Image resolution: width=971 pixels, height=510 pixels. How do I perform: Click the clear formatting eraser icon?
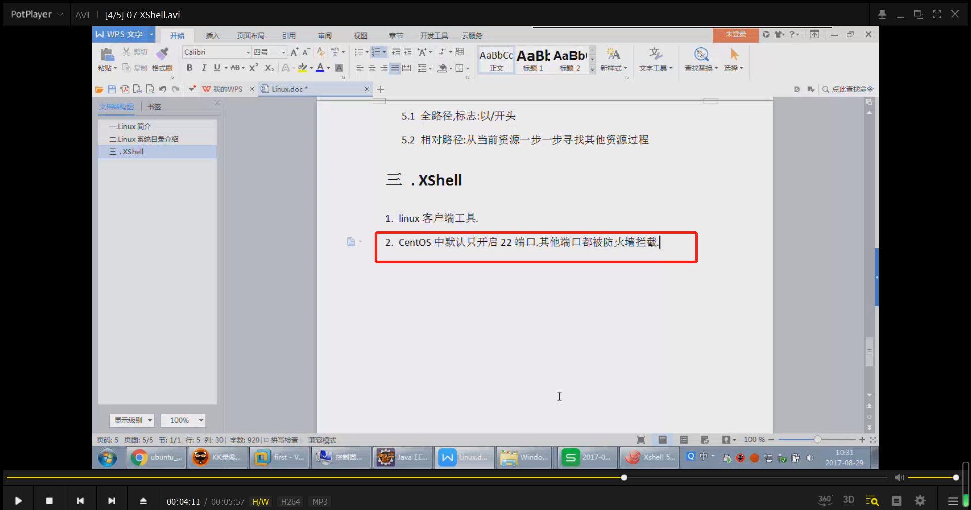321,52
